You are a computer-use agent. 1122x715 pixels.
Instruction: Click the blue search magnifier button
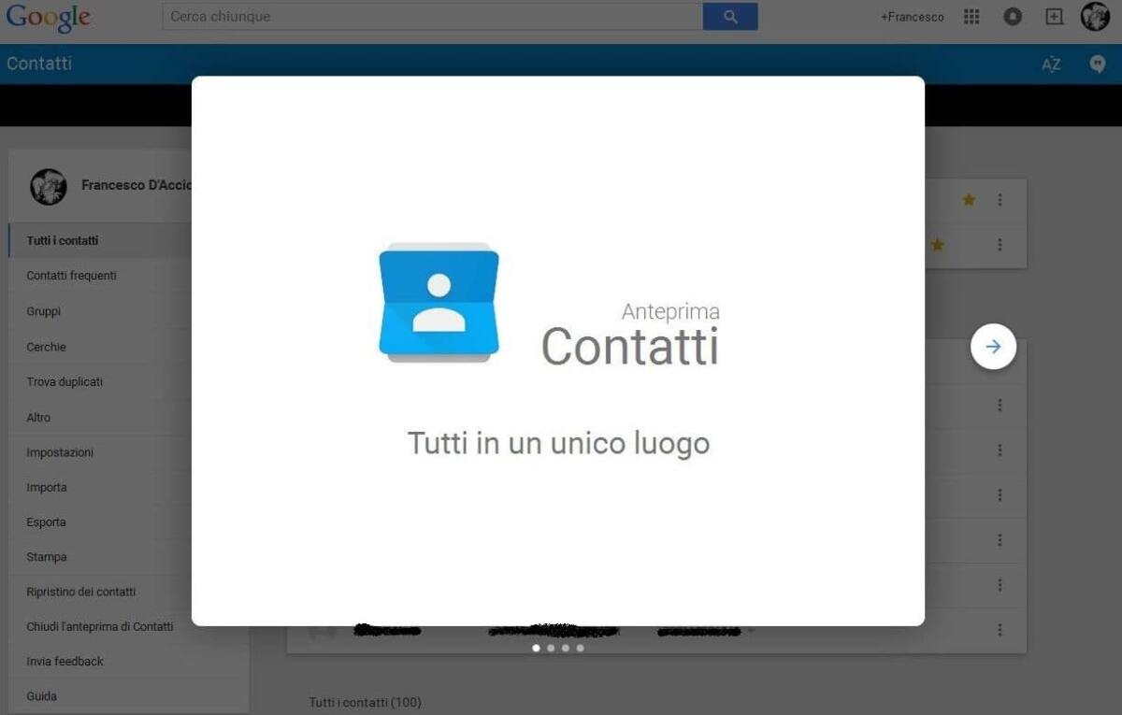730,16
